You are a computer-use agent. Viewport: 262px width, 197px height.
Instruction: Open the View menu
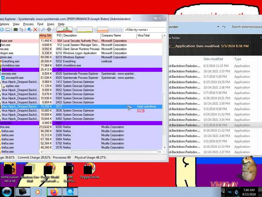point(16,24)
